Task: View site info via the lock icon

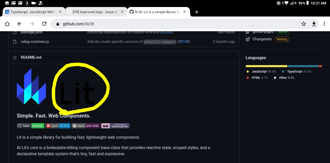Action: pyautogui.click(x=58, y=24)
